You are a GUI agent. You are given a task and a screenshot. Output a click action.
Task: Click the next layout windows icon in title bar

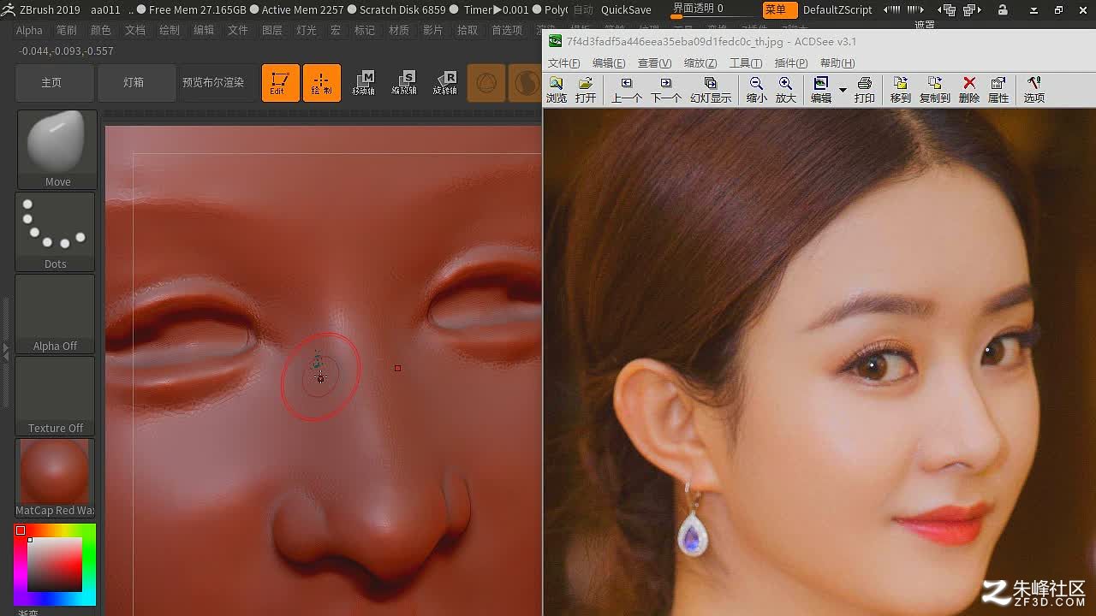(973, 10)
